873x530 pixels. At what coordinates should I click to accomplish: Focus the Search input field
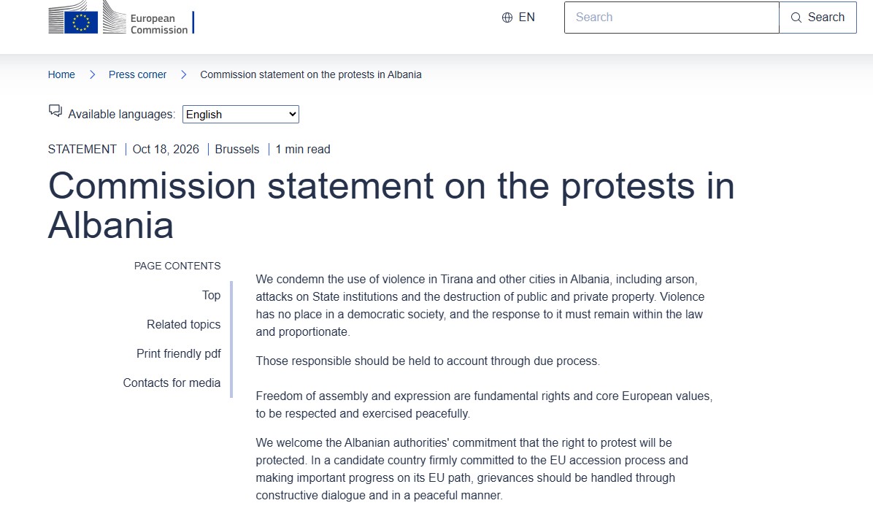[672, 18]
